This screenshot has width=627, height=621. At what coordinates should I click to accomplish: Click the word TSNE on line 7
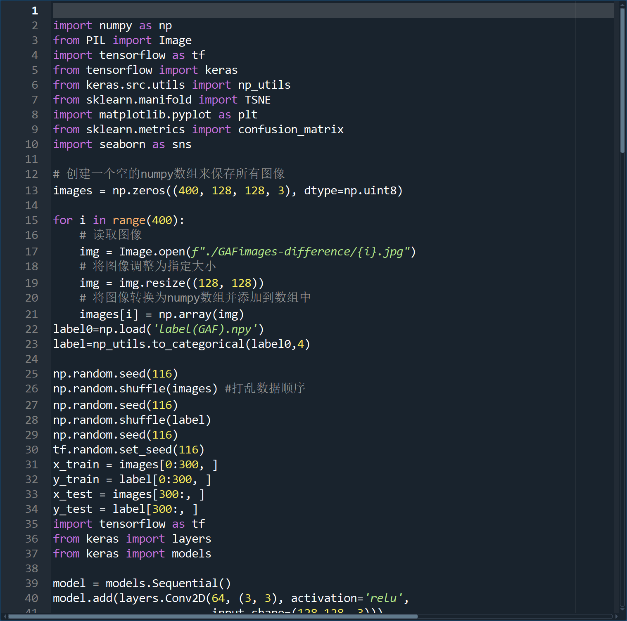point(258,100)
